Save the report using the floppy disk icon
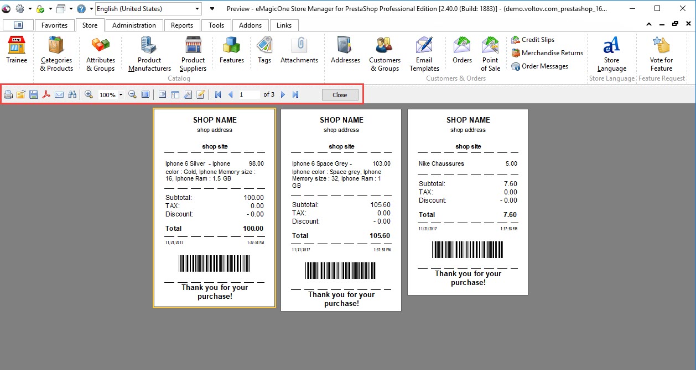 (x=34, y=94)
